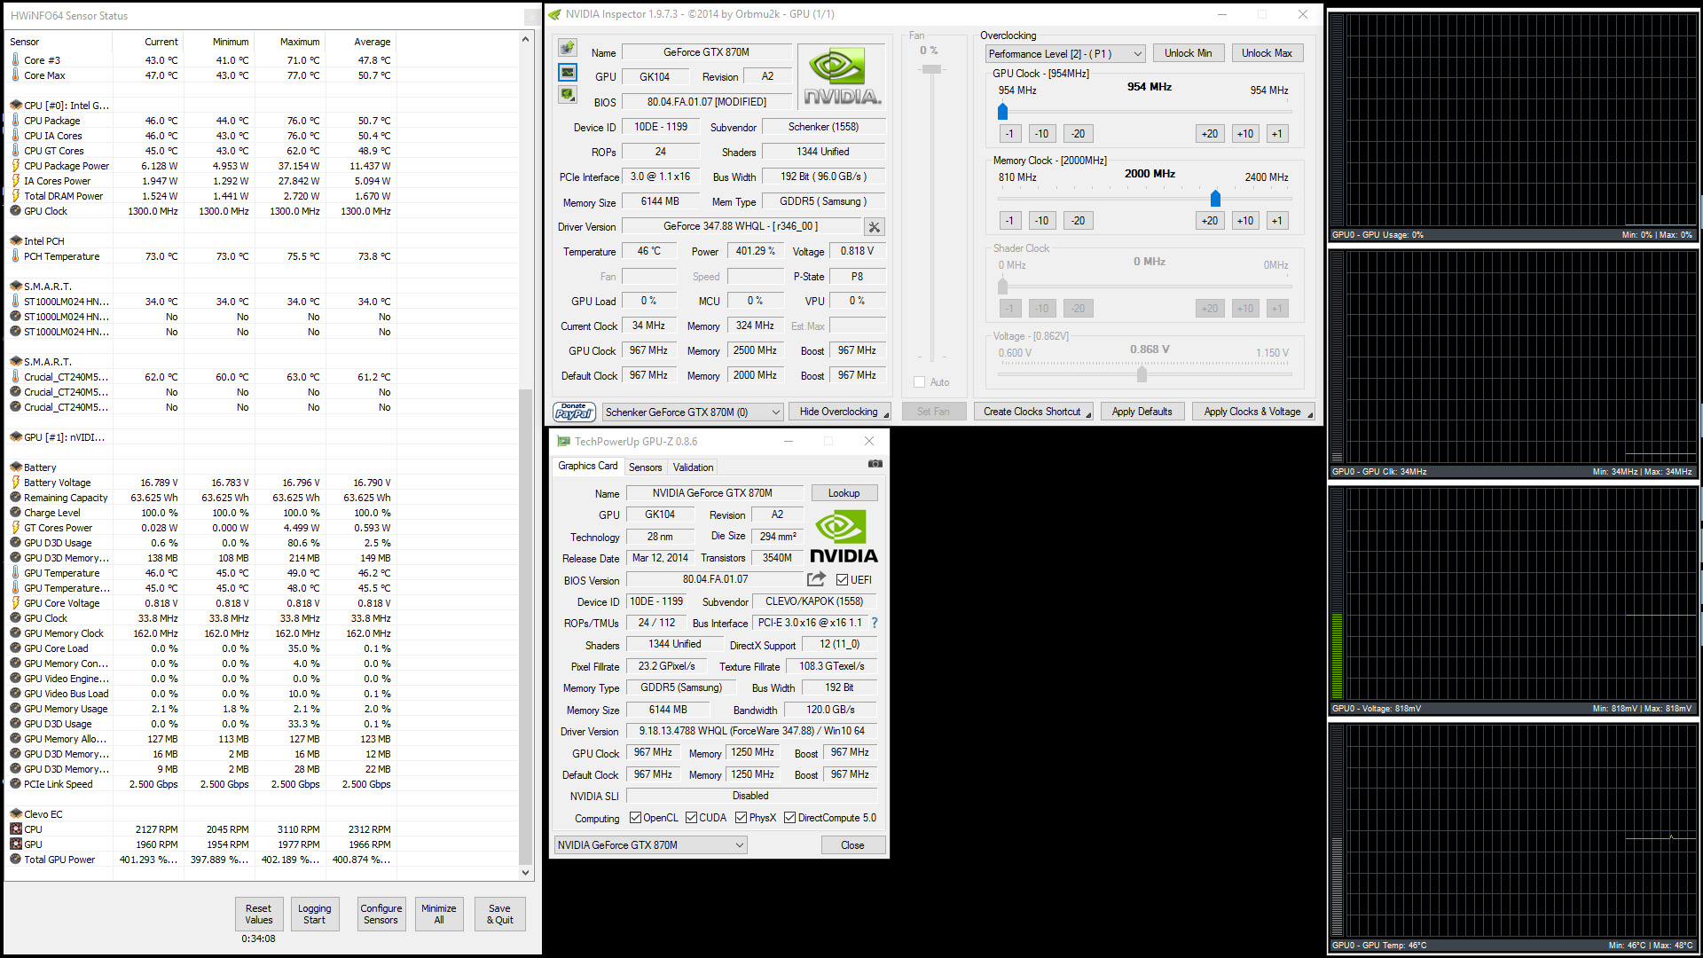Image resolution: width=1703 pixels, height=958 pixels.
Task: Click the fan speed vertical slider
Action: tap(931, 69)
